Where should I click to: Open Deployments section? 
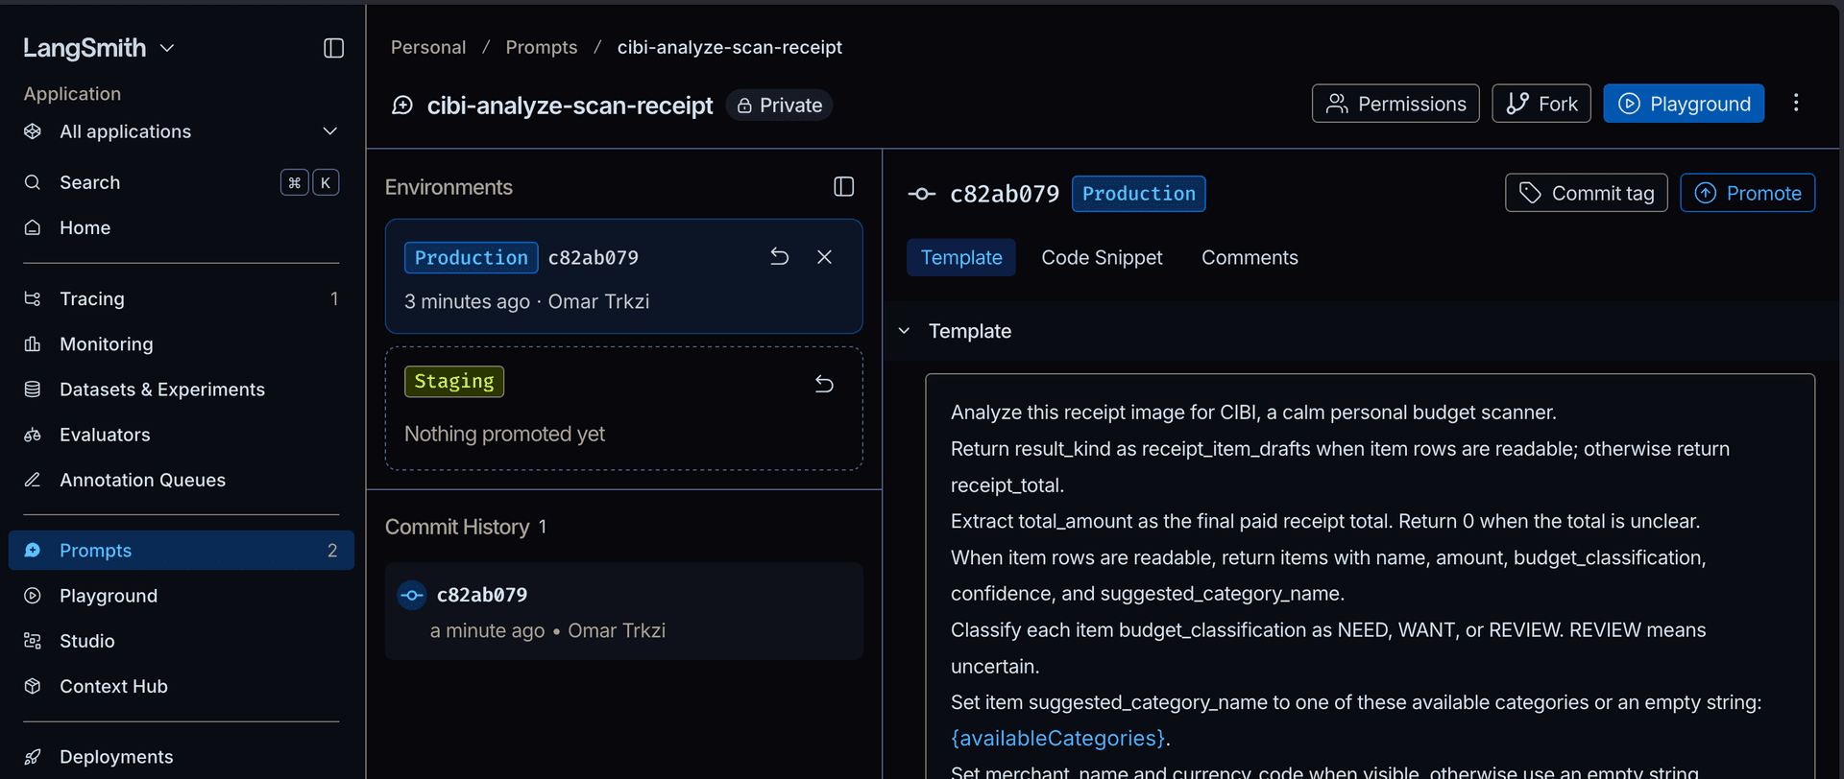pyautogui.click(x=181, y=757)
